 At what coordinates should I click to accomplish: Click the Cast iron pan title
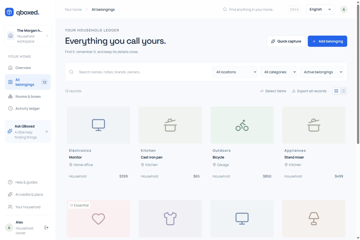click(151, 157)
